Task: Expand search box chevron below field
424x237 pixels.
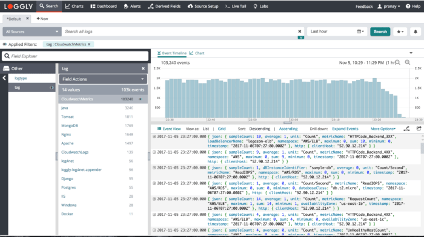Action: (300, 37)
